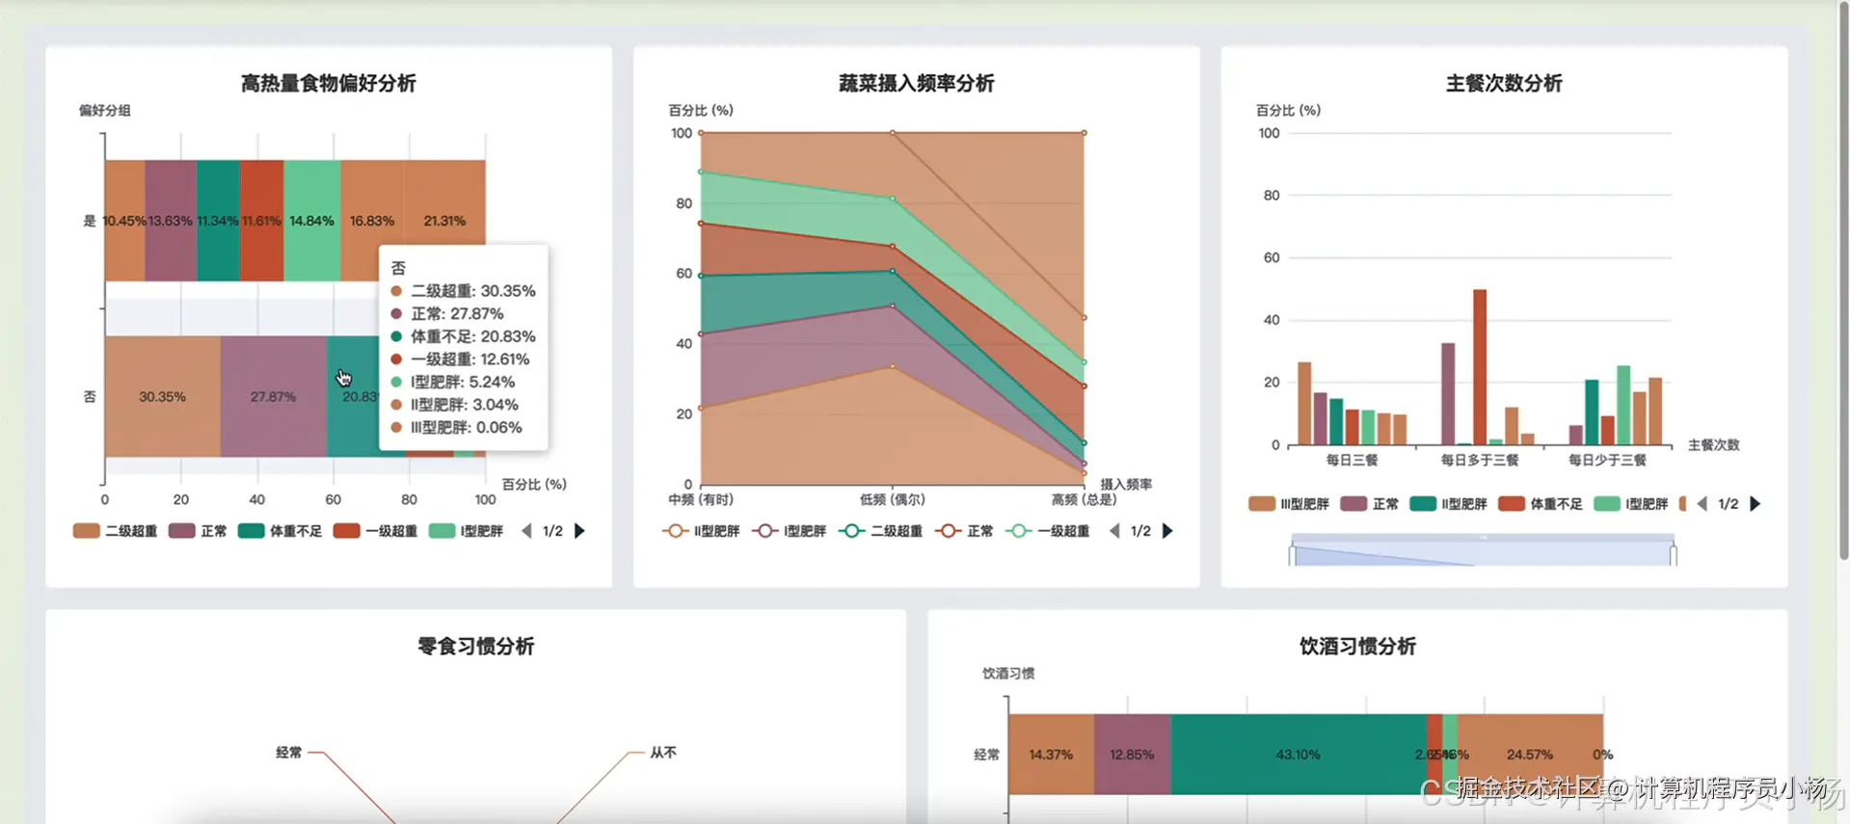1850x824 pixels.
Task: Click the tallest red bar in 每日多于三餐 group
Action: pyautogui.click(x=1480, y=367)
